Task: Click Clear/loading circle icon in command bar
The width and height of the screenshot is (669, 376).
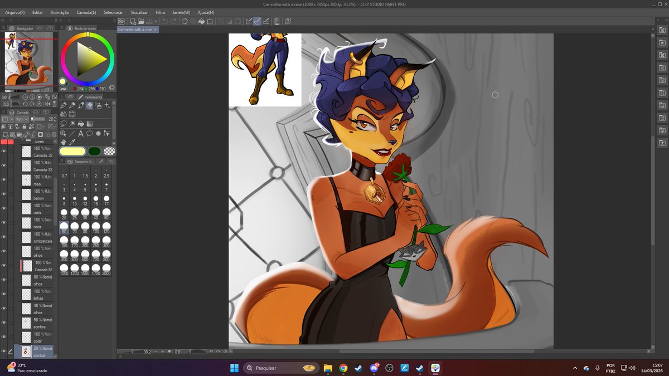Action: pos(185,21)
